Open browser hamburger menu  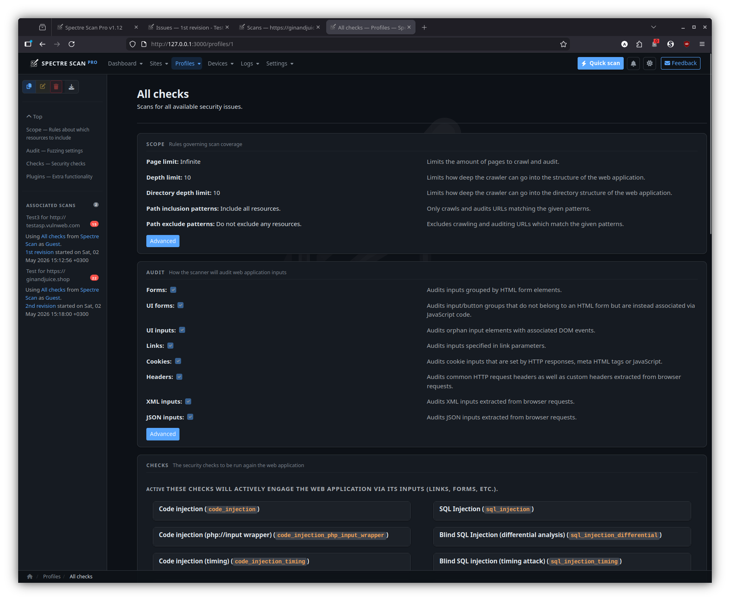702,44
